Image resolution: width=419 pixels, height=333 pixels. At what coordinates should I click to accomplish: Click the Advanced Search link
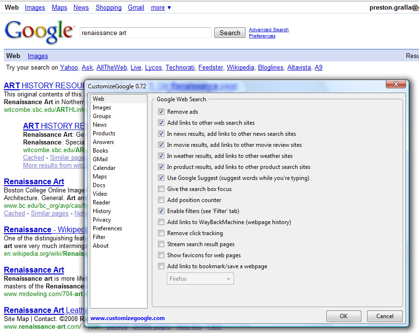point(269,30)
